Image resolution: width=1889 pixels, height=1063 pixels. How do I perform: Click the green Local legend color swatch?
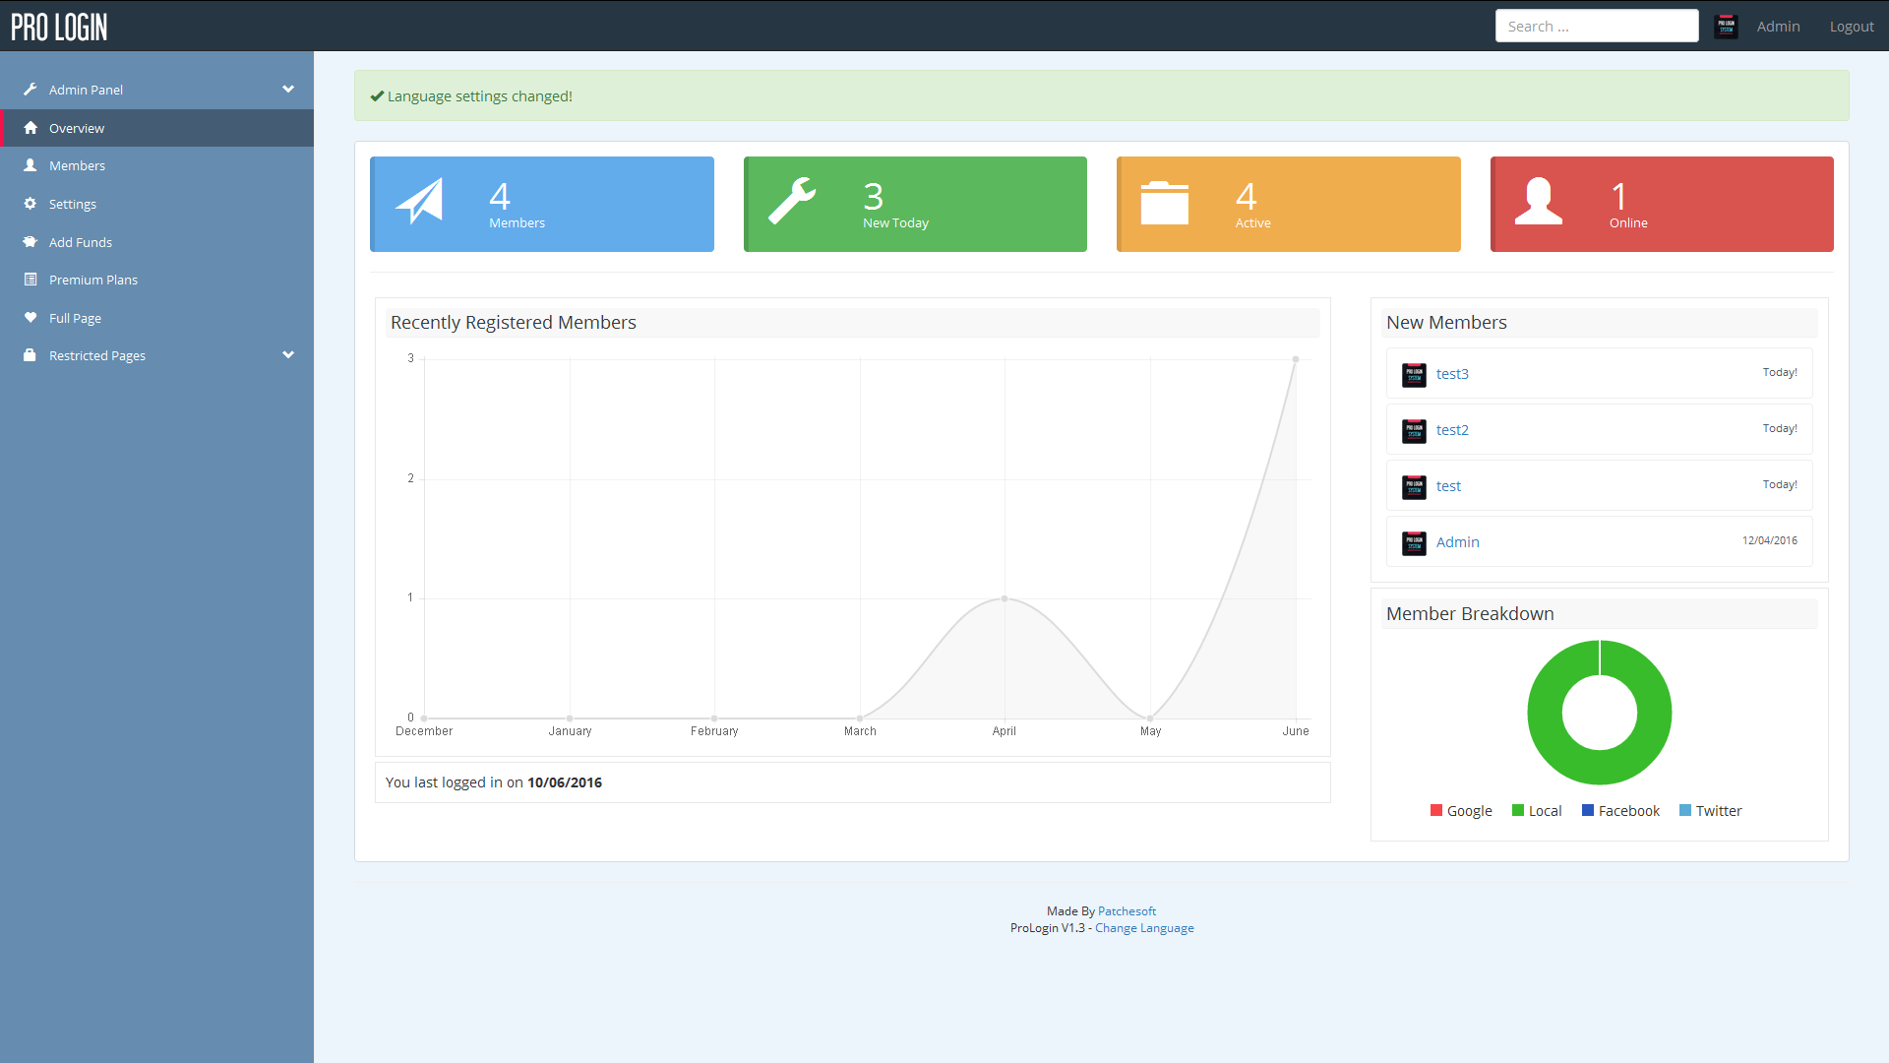1518,811
